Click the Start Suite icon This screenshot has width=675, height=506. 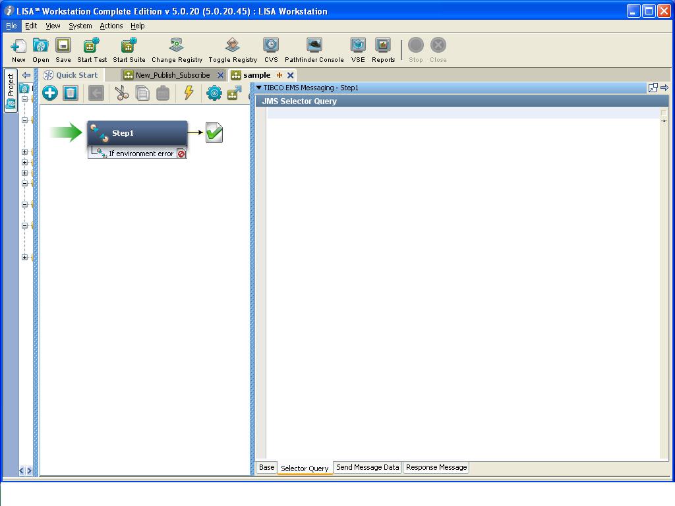pyautogui.click(x=129, y=45)
